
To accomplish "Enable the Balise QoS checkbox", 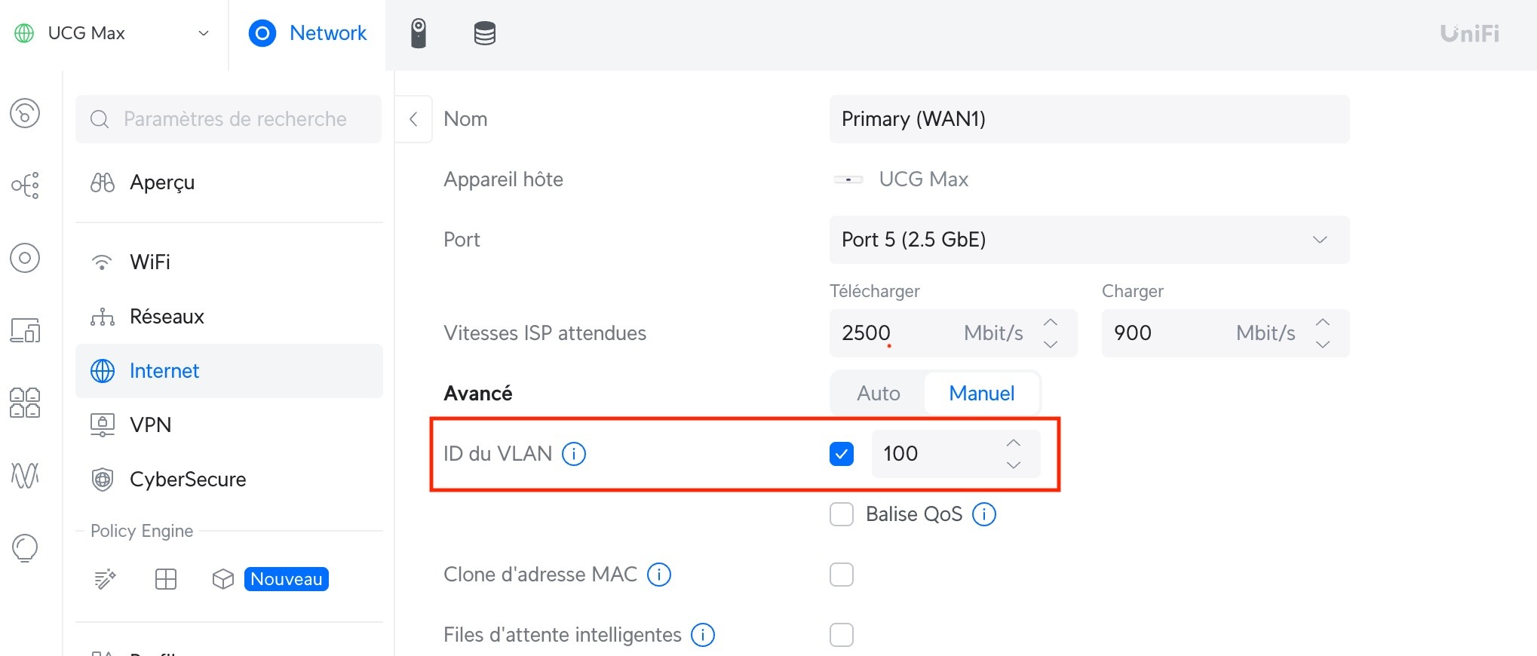I will click(842, 514).
